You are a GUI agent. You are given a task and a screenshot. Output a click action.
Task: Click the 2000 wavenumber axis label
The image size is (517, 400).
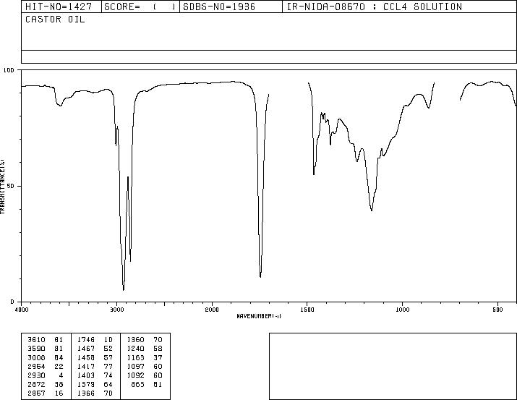(212, 310)
